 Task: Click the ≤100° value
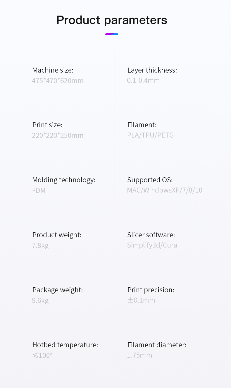pos(42,356)
